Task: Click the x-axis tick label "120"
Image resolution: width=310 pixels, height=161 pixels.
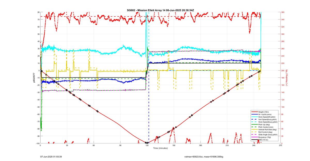Action: (147, 145)
